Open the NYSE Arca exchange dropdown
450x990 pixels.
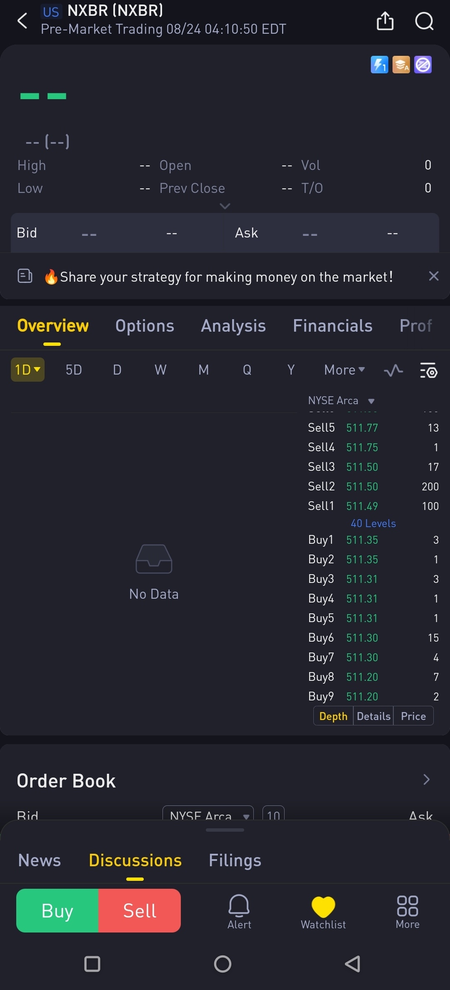click(x=341, y=401)
